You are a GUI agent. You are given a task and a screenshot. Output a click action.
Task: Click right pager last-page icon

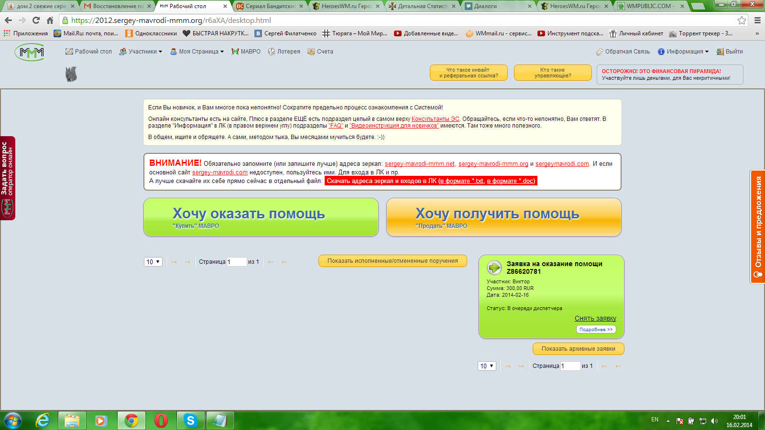(618, 366)
